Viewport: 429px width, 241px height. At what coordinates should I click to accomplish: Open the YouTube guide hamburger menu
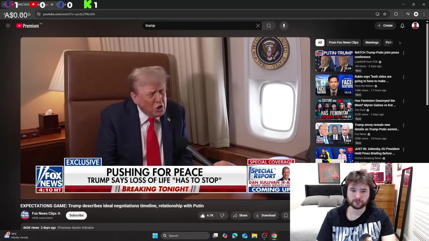click(8, 25)
